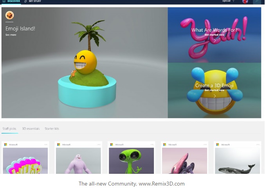Select the 3D essentials tab
The width and height of the screenshot is (265, 191).
[31, 129]
